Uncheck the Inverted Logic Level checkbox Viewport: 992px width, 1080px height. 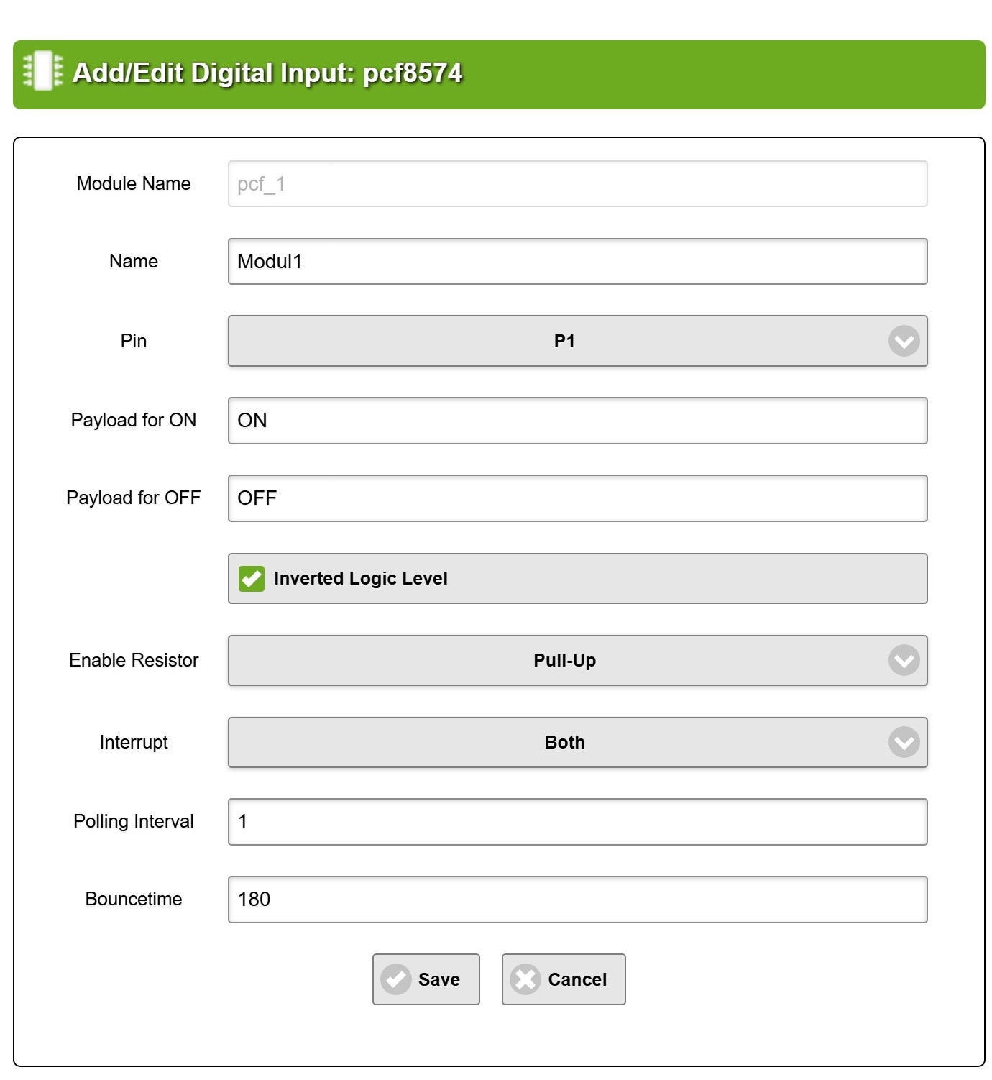pos(252,578)
